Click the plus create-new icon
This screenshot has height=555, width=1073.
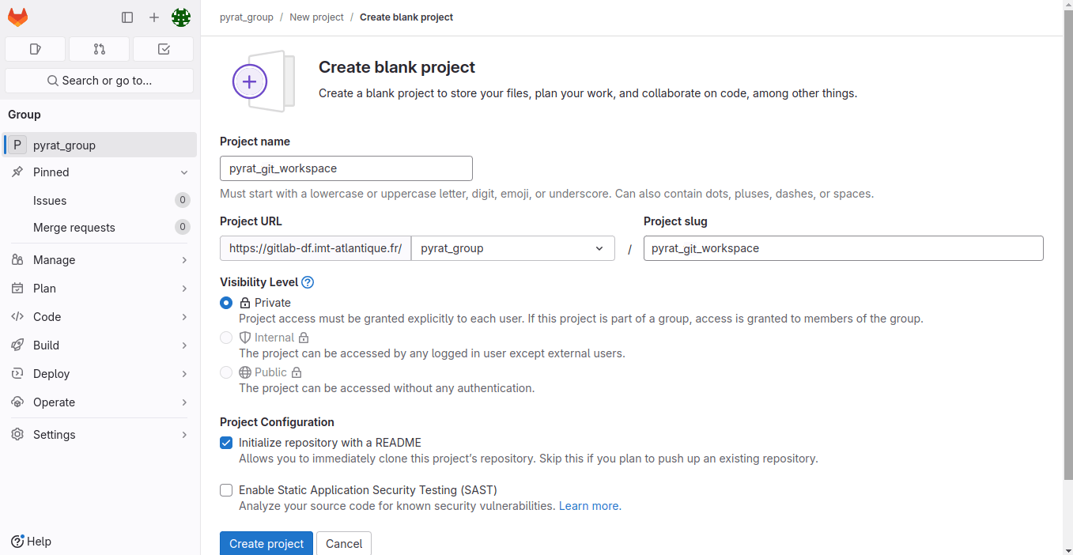tap(154, 17)
